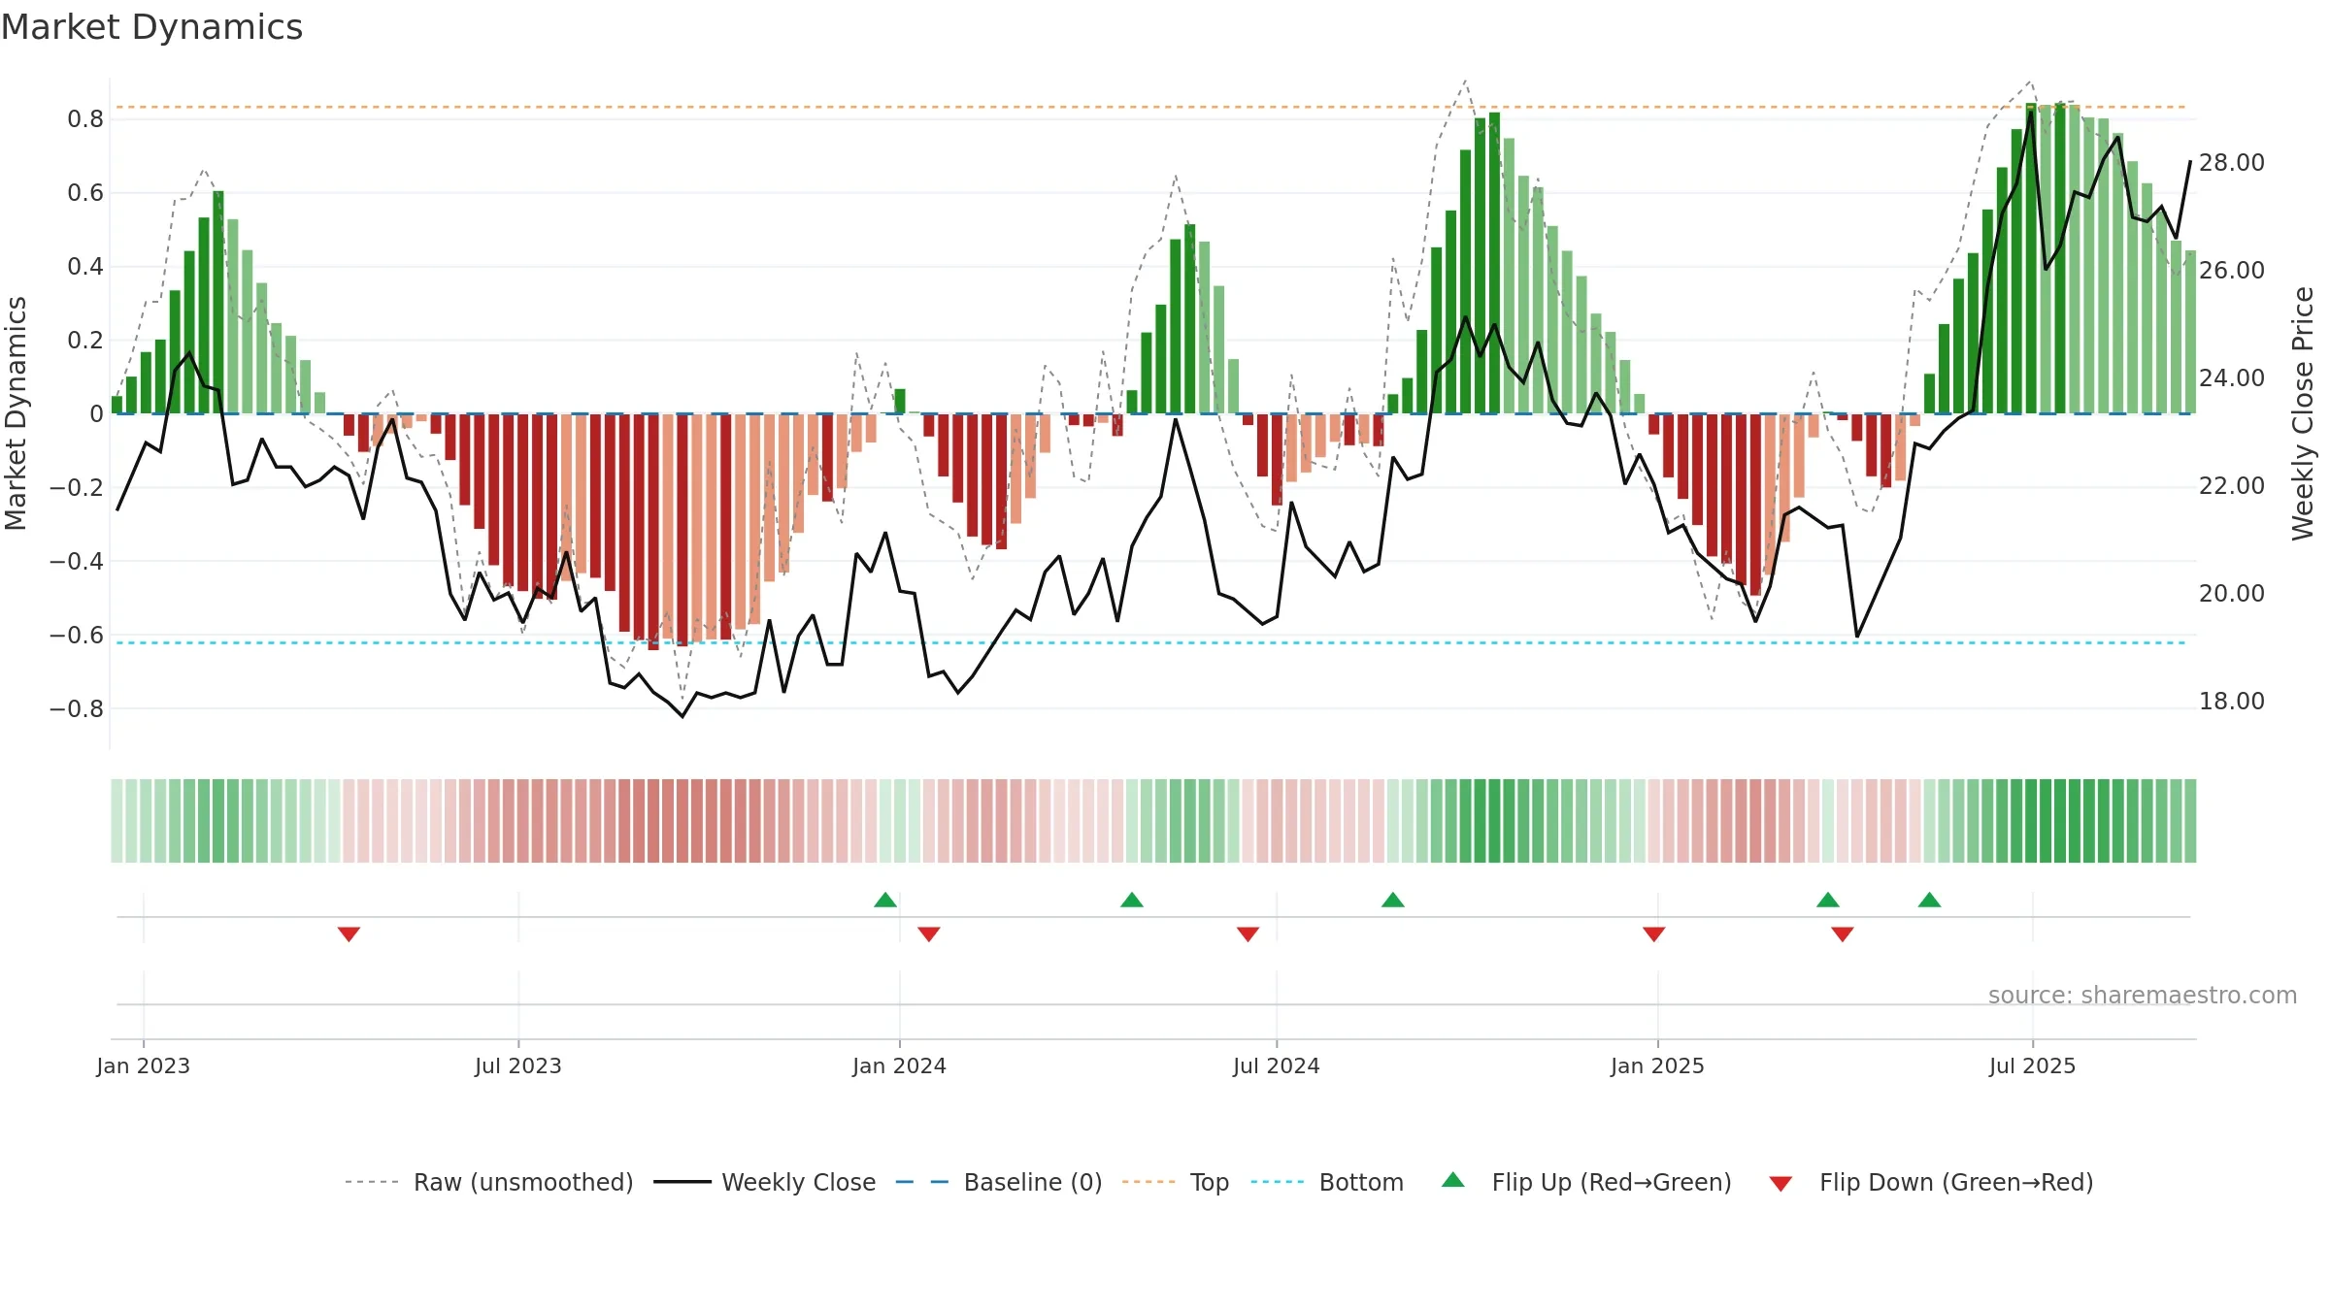This screenshot has width=2330, height=1310.
Task: Toggle the Baseline (0) legend entry
Action: [999, 1182]
